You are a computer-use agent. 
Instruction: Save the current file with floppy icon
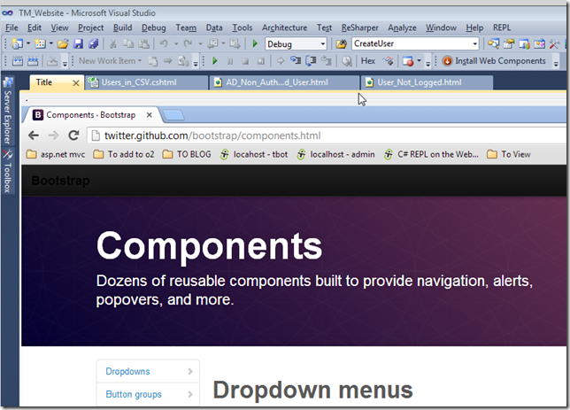tap(78, 44)
